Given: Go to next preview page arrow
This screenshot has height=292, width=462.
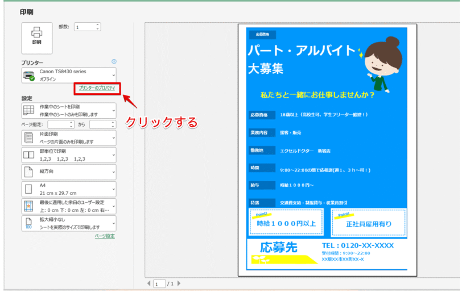Looking at the screenshot, I should [179, 283].
